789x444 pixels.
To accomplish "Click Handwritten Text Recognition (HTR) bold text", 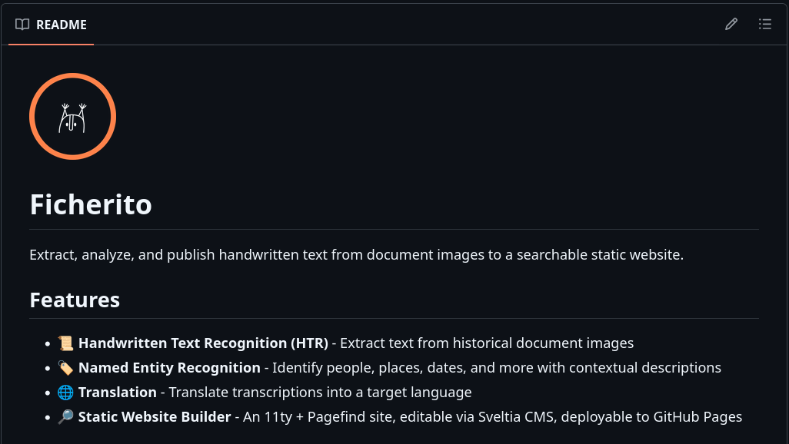I will (203, 343).
